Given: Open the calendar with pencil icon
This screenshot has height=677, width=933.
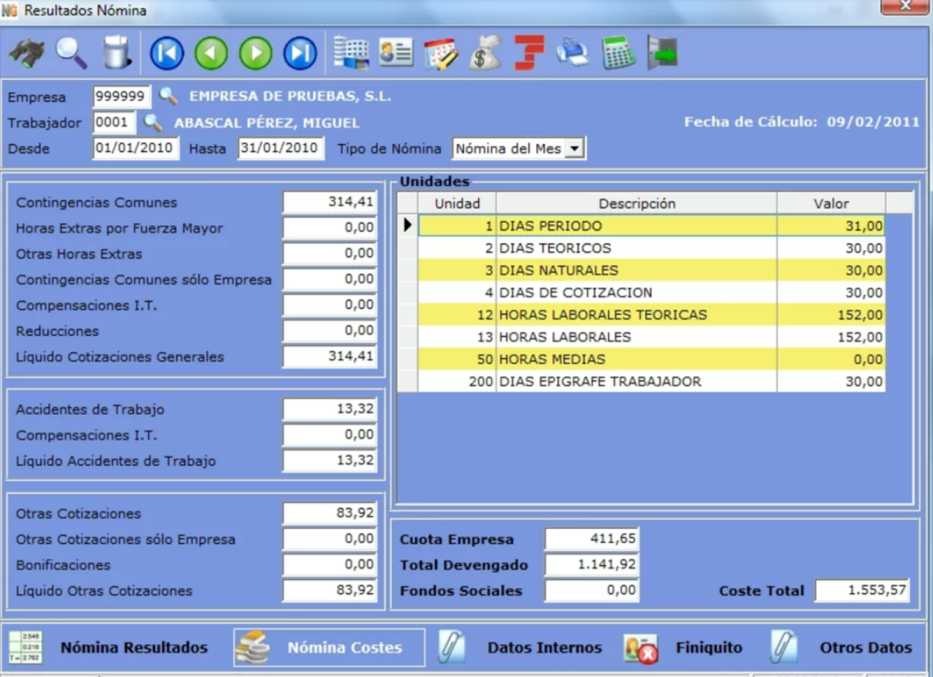Looking at the screenshot, I should 440,53.
